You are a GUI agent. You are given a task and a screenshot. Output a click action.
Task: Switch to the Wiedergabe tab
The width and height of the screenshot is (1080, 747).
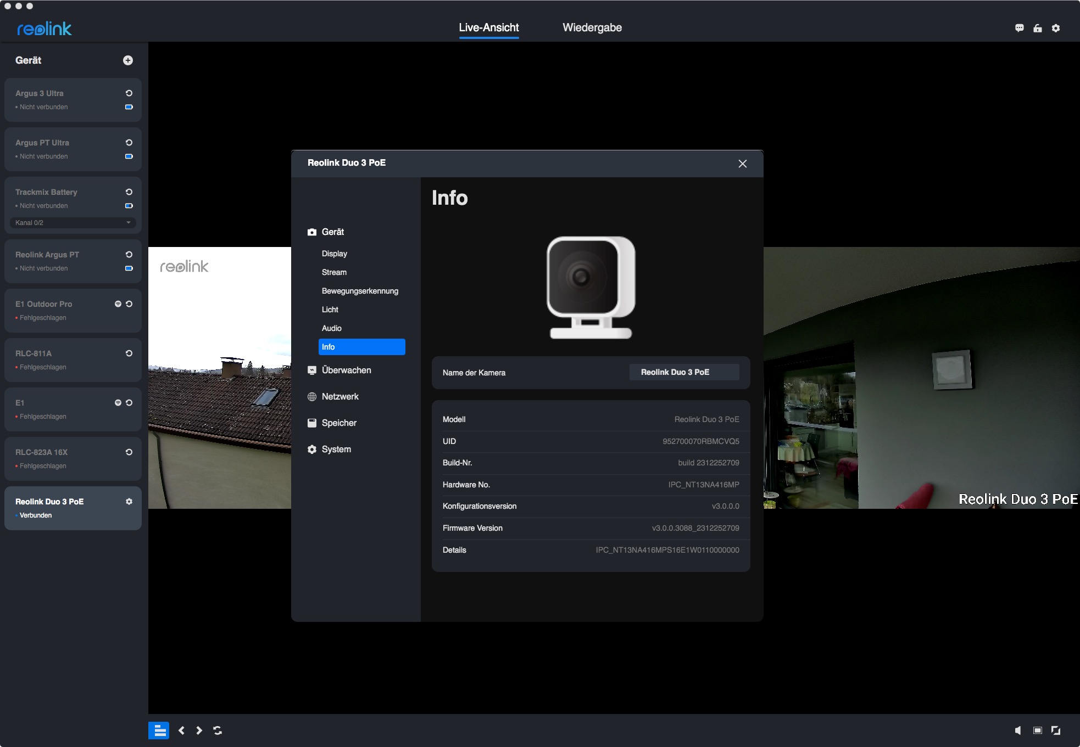coord(592,27)
